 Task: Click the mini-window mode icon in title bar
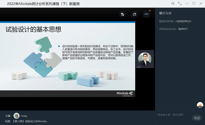point(173,4)
